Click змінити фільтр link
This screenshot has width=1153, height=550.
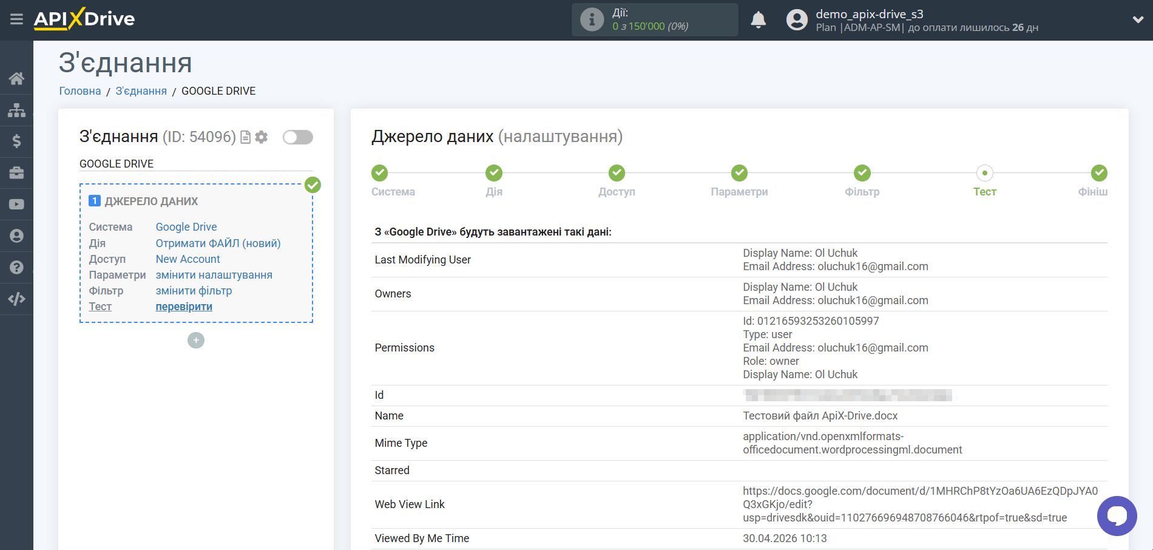click(x=194, y=291)
